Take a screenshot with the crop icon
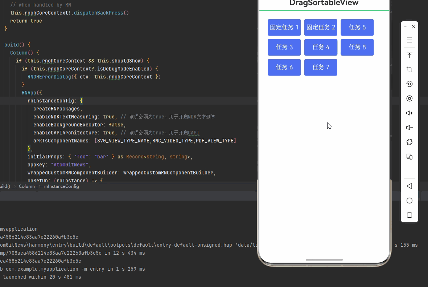 [x=409, y=69]
